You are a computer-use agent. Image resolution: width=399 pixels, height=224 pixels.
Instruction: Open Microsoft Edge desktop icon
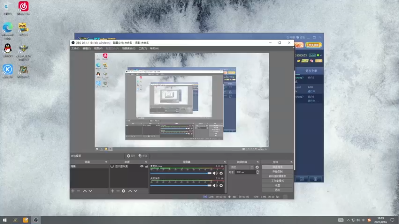(x=8, y=31)
